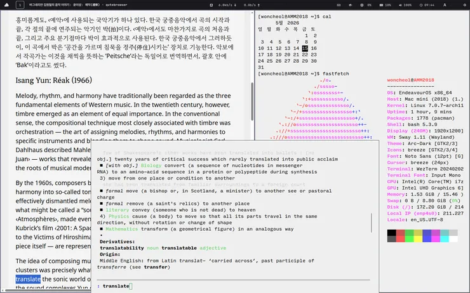Click the word 'translatable' in dictionary
The width and height of the screenshot is (470, 293).
(179, 248)
